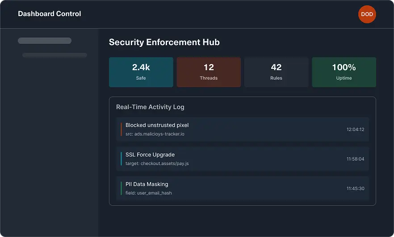Click the 11:45:30 timestamp
The height and width of the screenshot is (237, 394).
tap(355, 189)
